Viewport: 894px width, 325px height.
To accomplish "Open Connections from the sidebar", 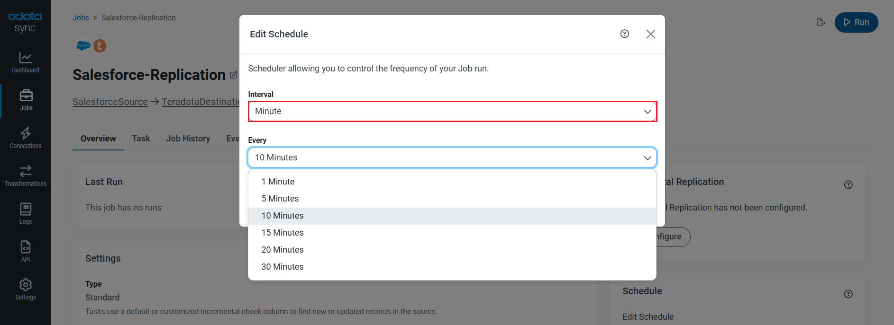I will click(26, 138).
